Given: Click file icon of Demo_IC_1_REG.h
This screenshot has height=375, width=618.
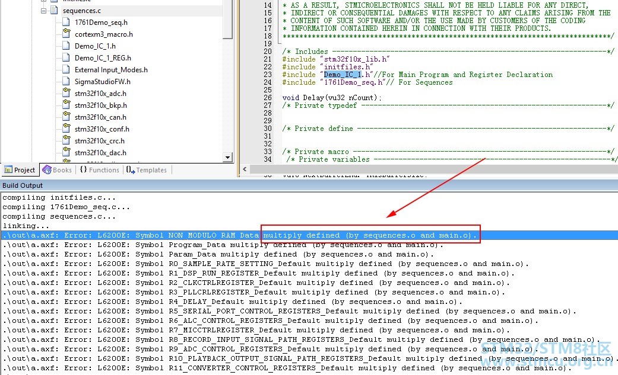Looking at the screenshot, I should 66,57.
